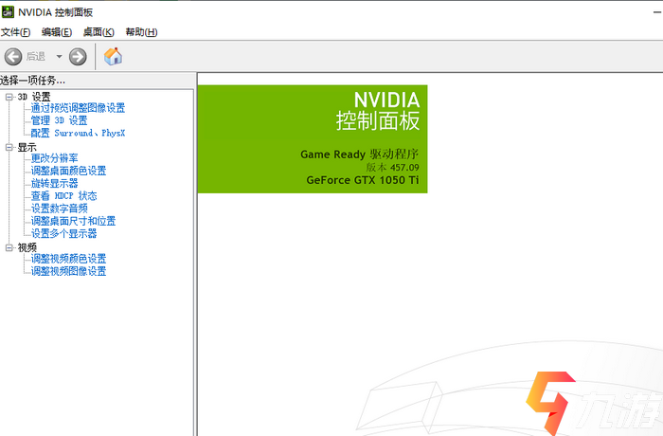This screenshot has width=663, height=436.
Task: Collapse the 视频 tree node
Action: pyautogui.click(x=9, y=247)
